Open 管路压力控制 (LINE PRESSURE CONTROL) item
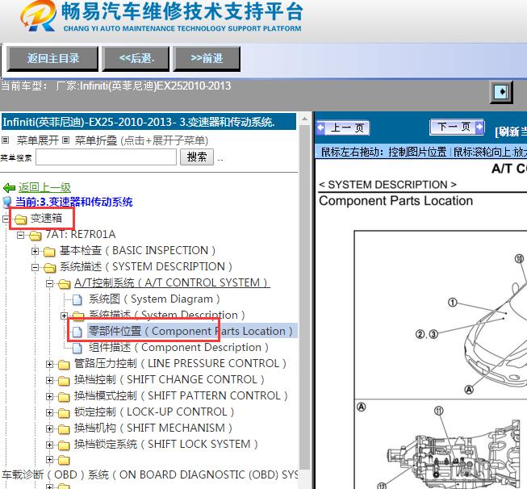 point(180,363)
